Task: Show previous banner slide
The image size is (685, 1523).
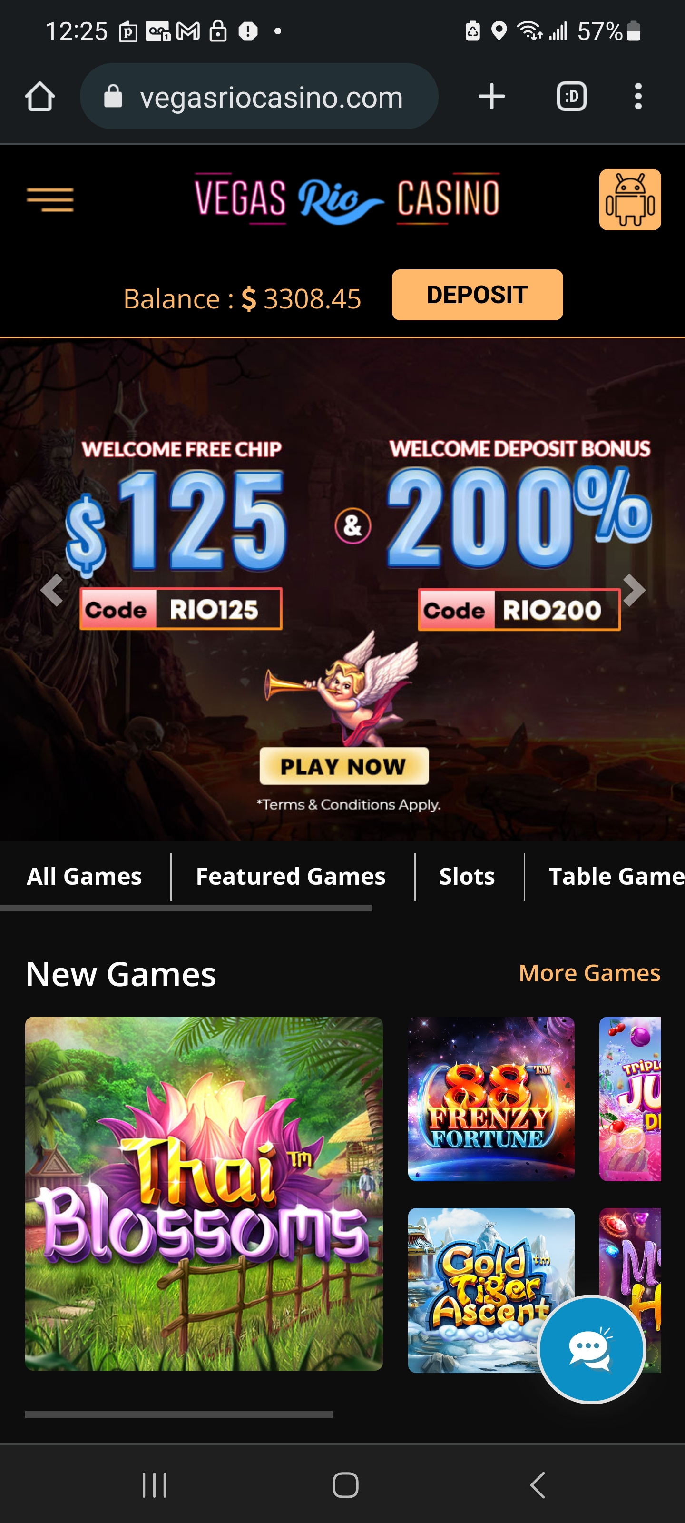Action: 51,590
